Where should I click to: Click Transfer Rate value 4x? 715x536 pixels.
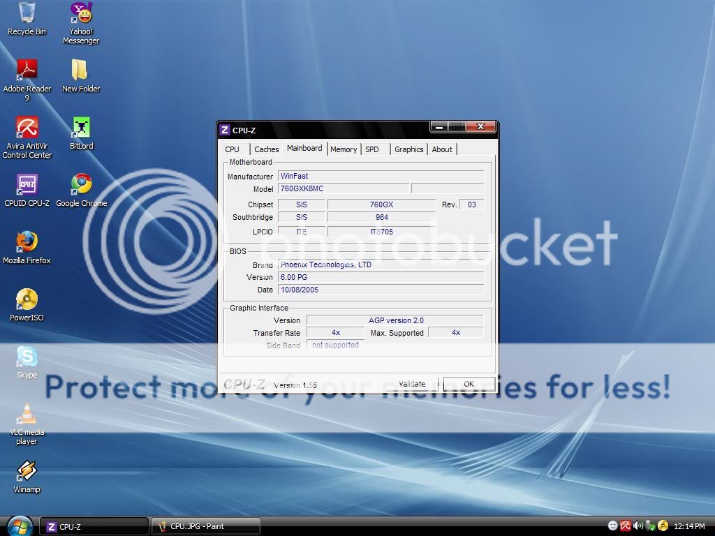pos(336,333)
